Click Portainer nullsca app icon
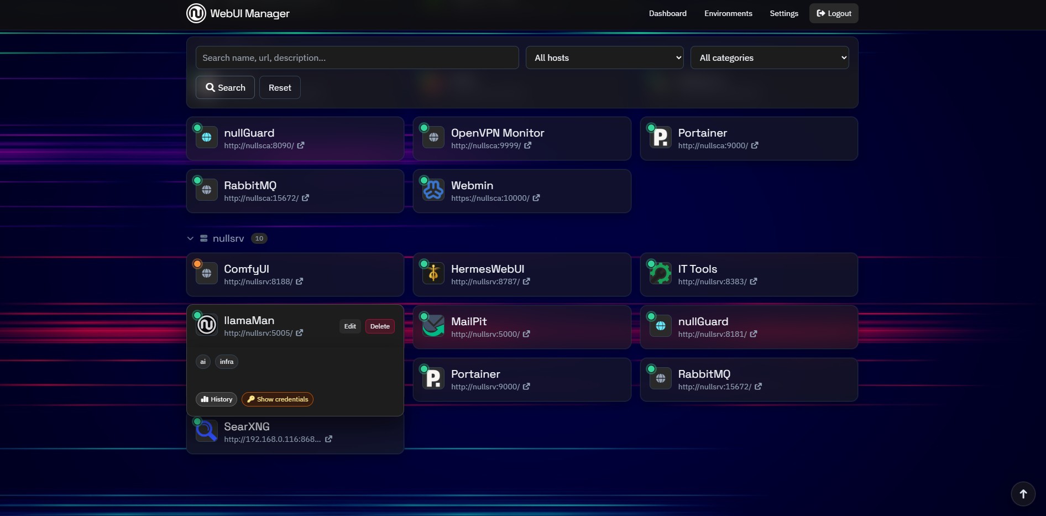 661,137
